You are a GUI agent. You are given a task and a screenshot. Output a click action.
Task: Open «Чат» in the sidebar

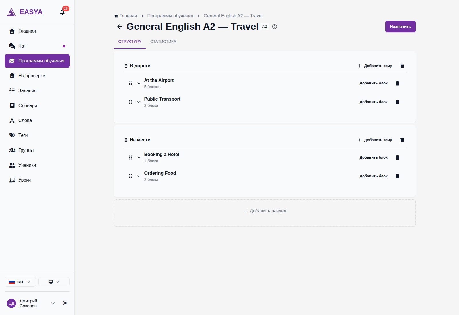pyautogui.click(x=37, y=46)
